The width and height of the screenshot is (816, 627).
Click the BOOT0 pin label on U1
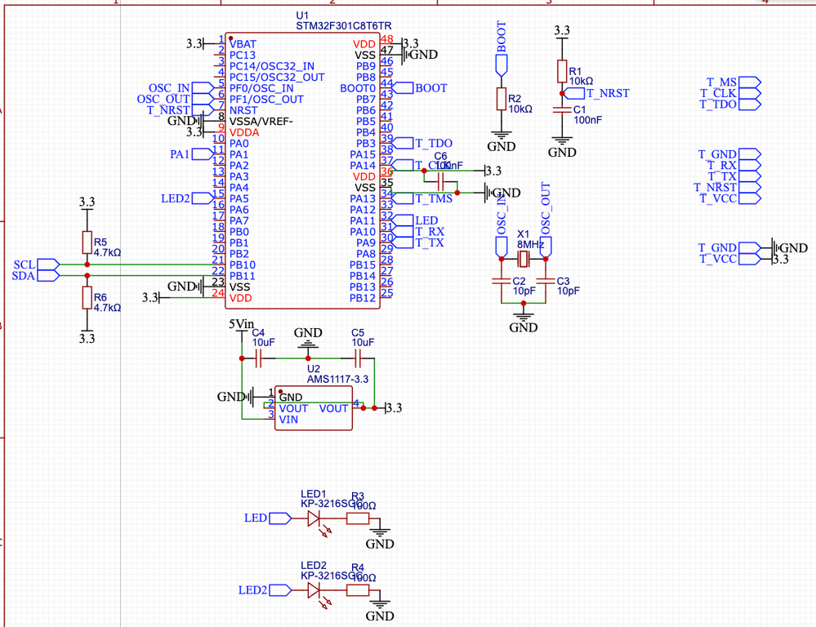coord(358,88)
